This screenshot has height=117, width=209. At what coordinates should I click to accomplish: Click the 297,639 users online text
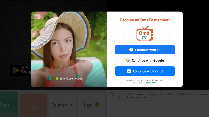71,79
